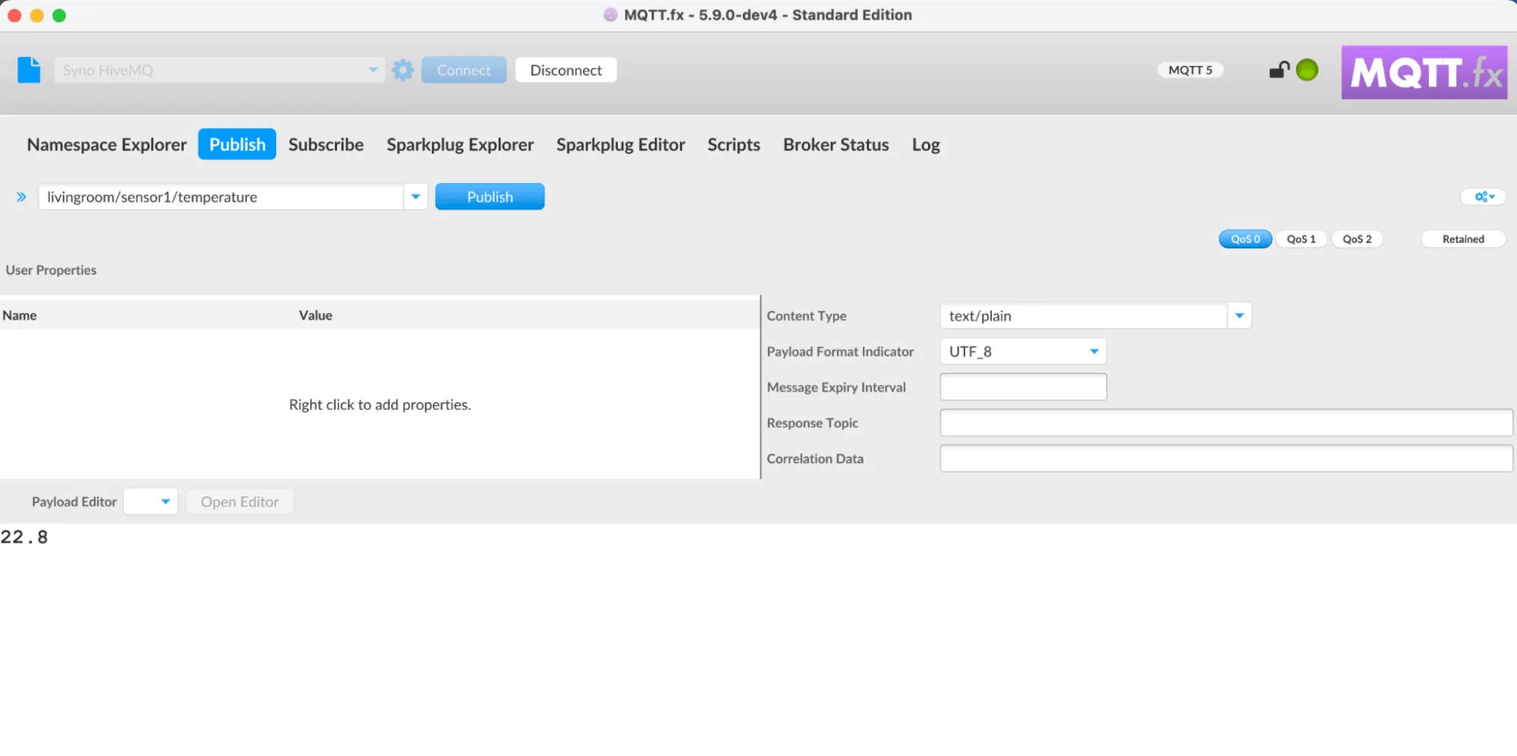The height and width of the screenshot is (756, 1517).
Task: Click the Message Expiry Interval field
Action: click(1023, 387)
